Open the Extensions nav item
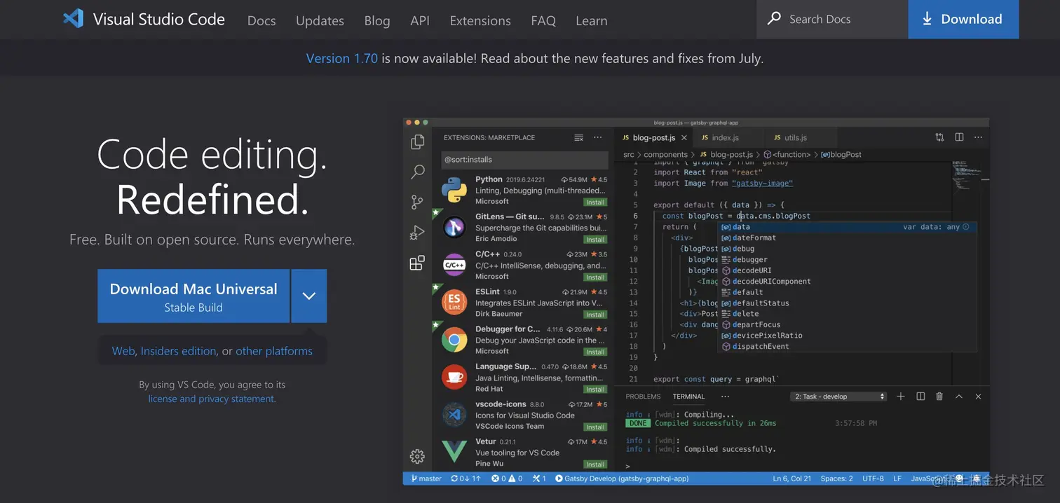 (480, 21)
